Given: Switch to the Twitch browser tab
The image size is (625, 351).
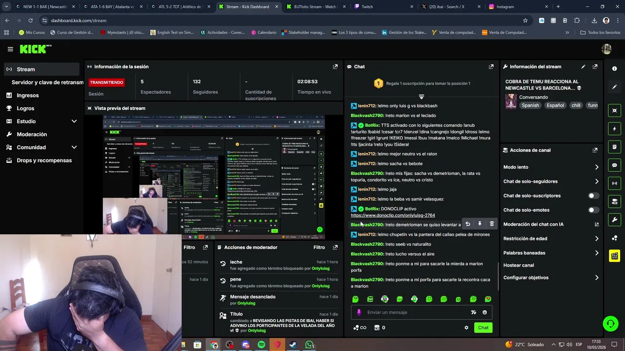Looking at the screenshot, I should point(384,7).
